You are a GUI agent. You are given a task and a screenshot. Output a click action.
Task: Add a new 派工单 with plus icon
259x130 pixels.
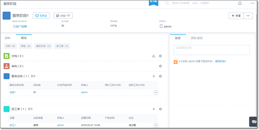click(x=154, y=109)
